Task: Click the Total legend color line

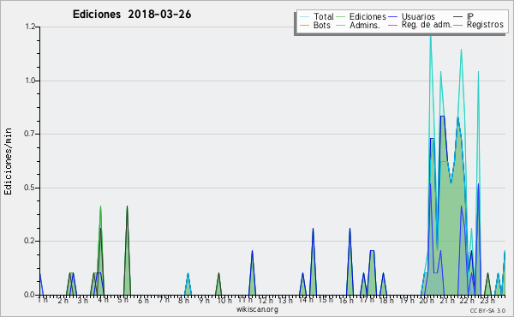Action: [x=304, y=17]
